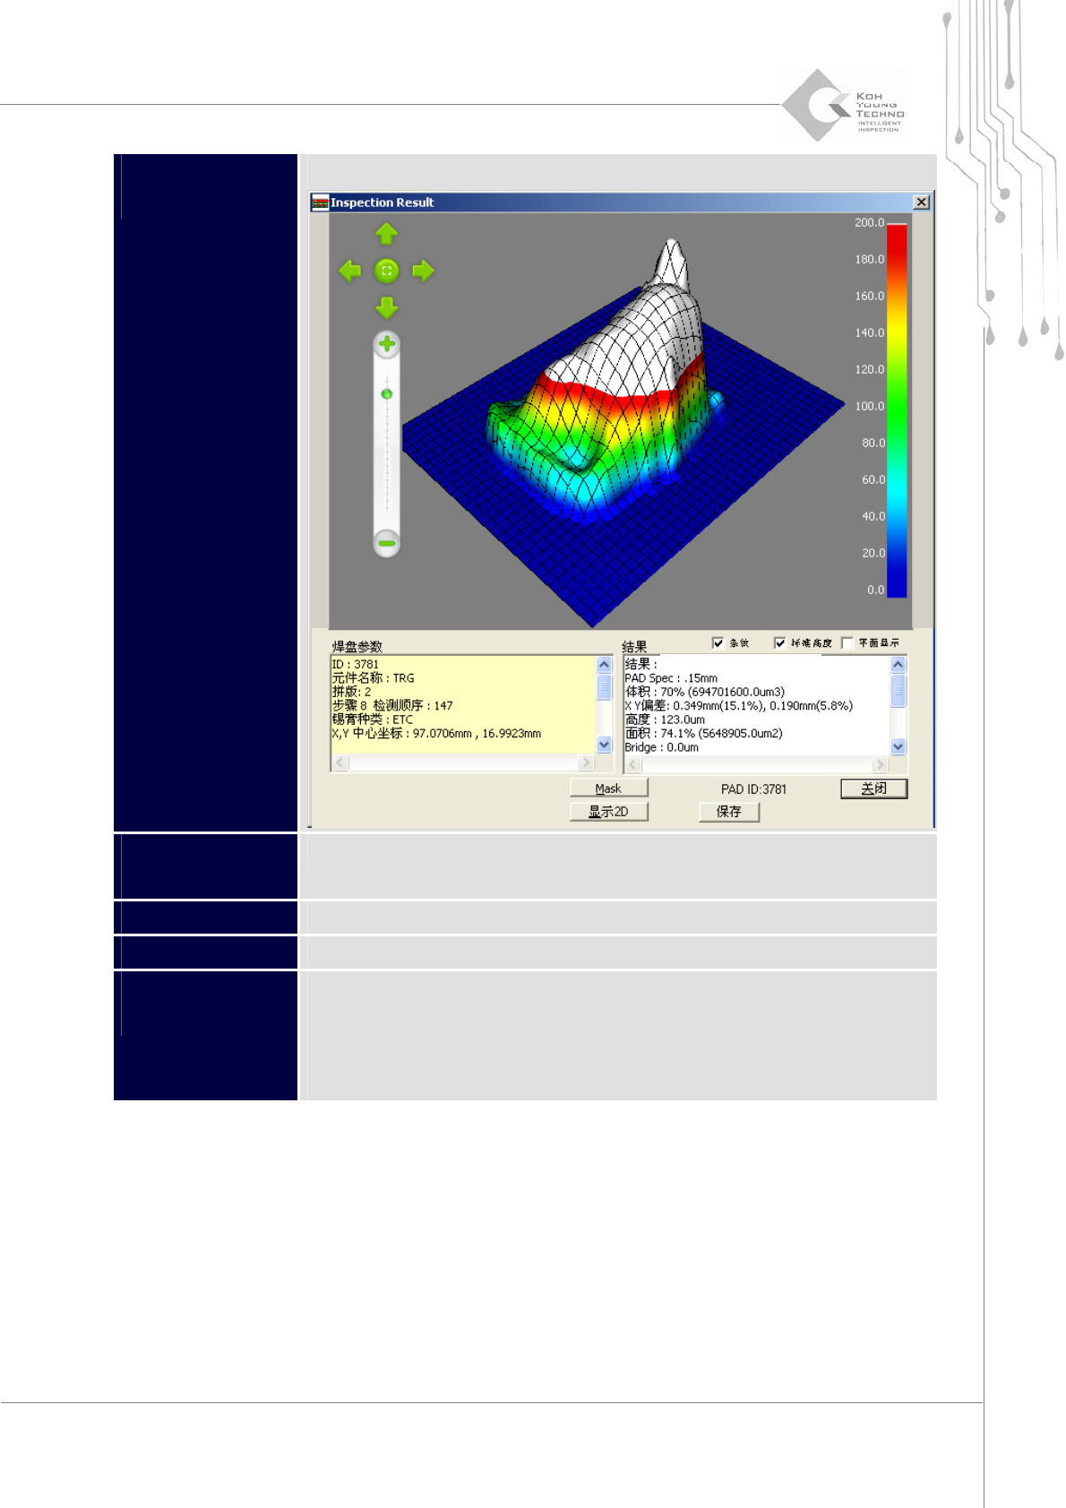Click the zoom slider green handle
This screenshot has width=1066, height=1508.
click(x=387, y=394)
